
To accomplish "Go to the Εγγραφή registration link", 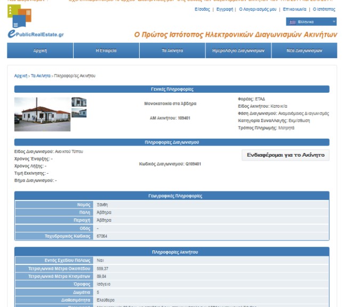I will coord(223,10).
